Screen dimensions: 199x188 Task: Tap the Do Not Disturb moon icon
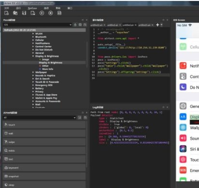(183, 87)
